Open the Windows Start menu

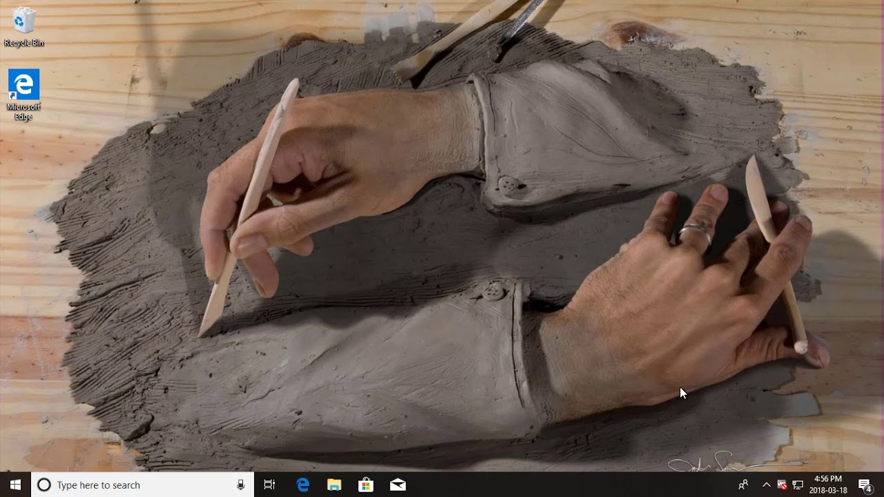pyautogui.click(x=15, y=485)
